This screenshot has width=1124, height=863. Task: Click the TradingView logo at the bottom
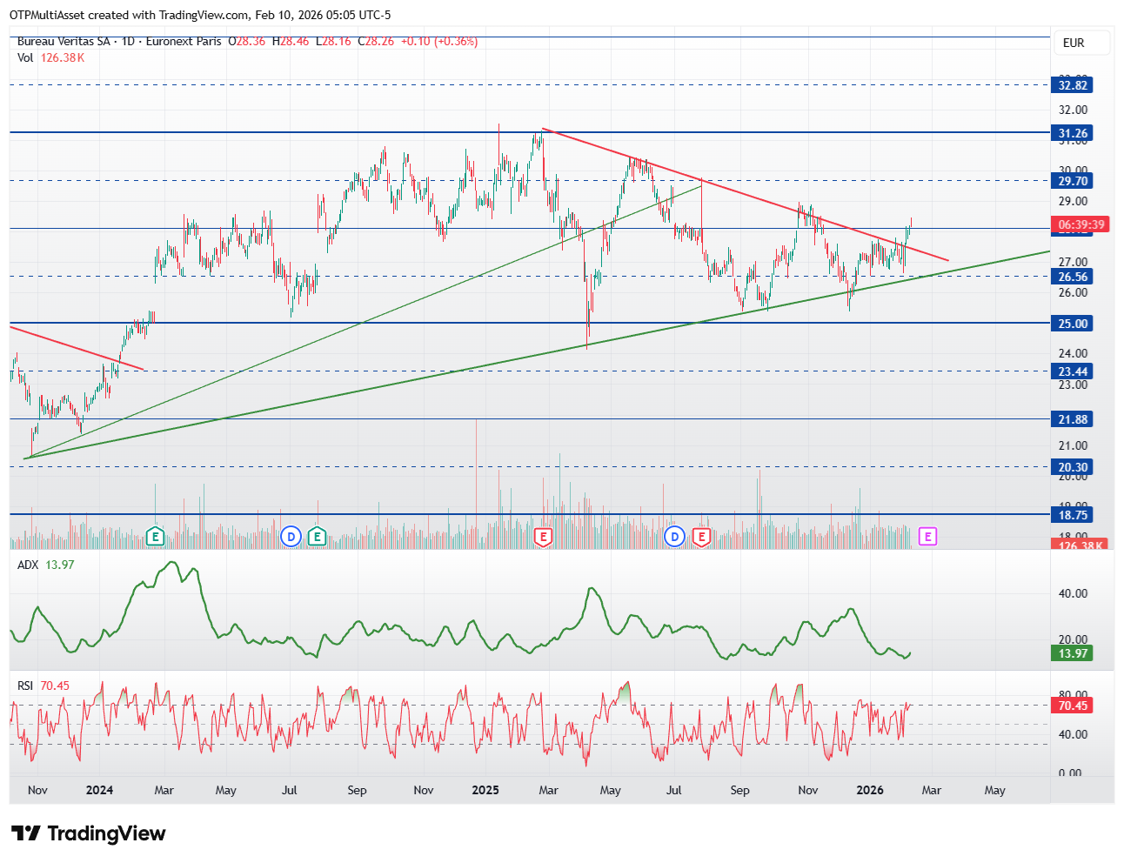[x=88, y=833]
